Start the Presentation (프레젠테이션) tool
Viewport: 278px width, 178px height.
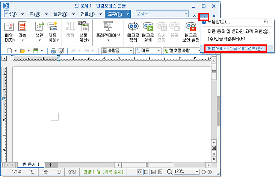point(108,32)
